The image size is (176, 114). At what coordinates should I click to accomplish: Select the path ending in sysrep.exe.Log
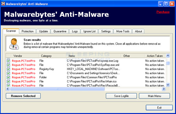point(92,61)
